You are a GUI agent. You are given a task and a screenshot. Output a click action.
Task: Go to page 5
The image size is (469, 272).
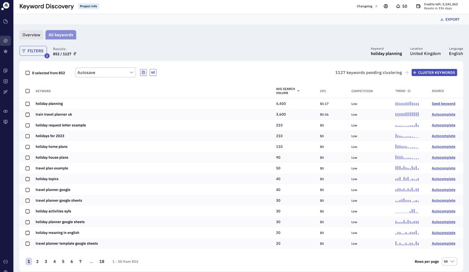pos(63,262)
